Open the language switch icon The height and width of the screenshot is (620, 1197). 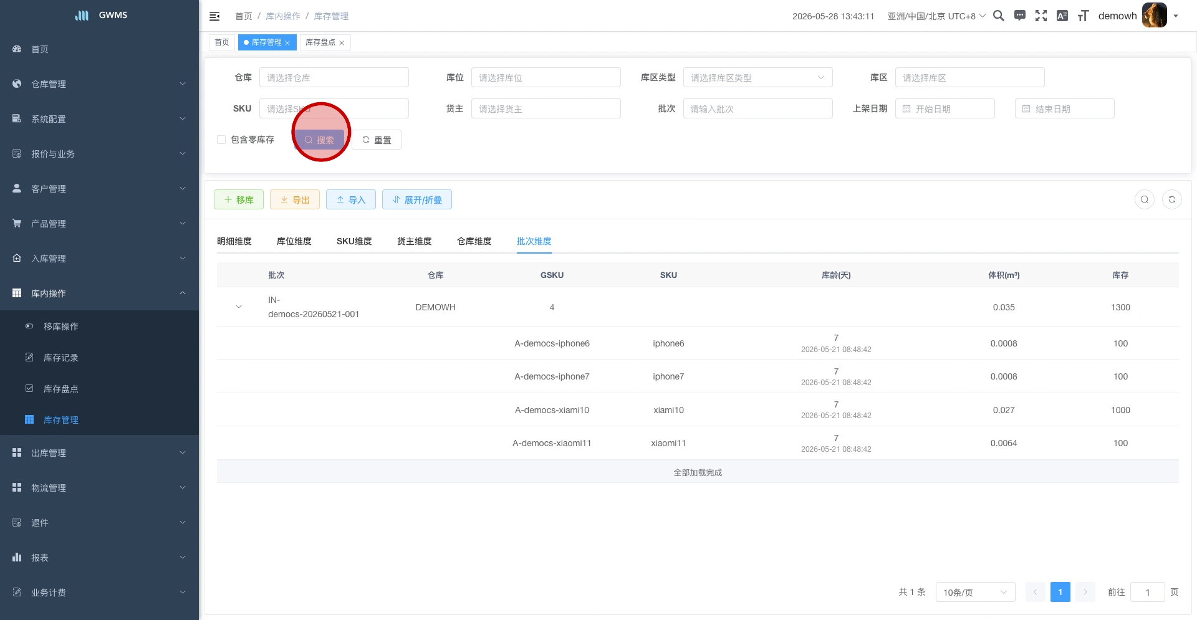[1062, 16]
